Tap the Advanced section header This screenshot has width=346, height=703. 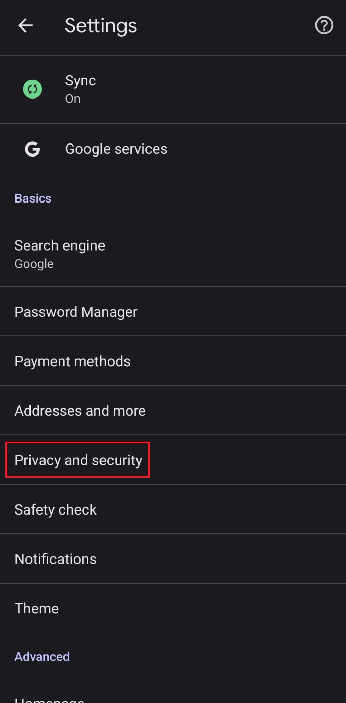(x=42, y=657)
